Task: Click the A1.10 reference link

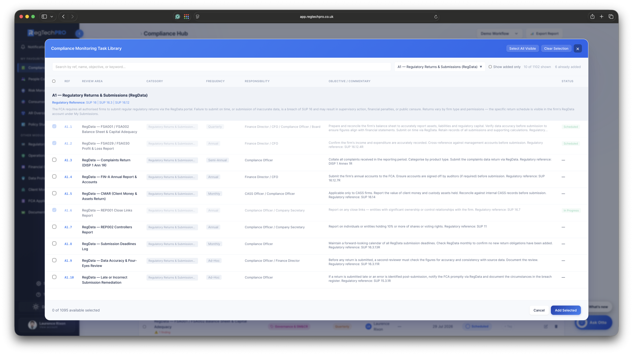Action: pyautogui.click(x=69, y=277)
